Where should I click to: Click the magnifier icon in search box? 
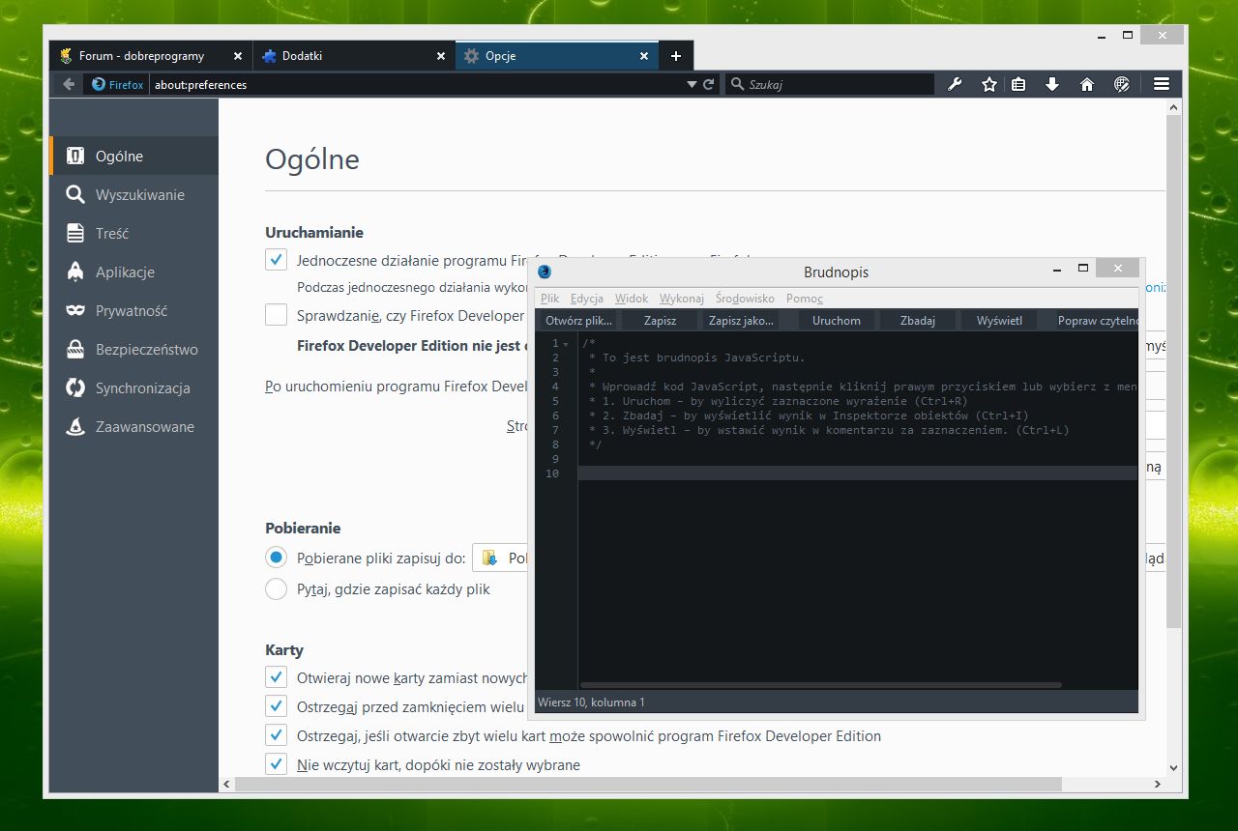[x=736, y=85]
